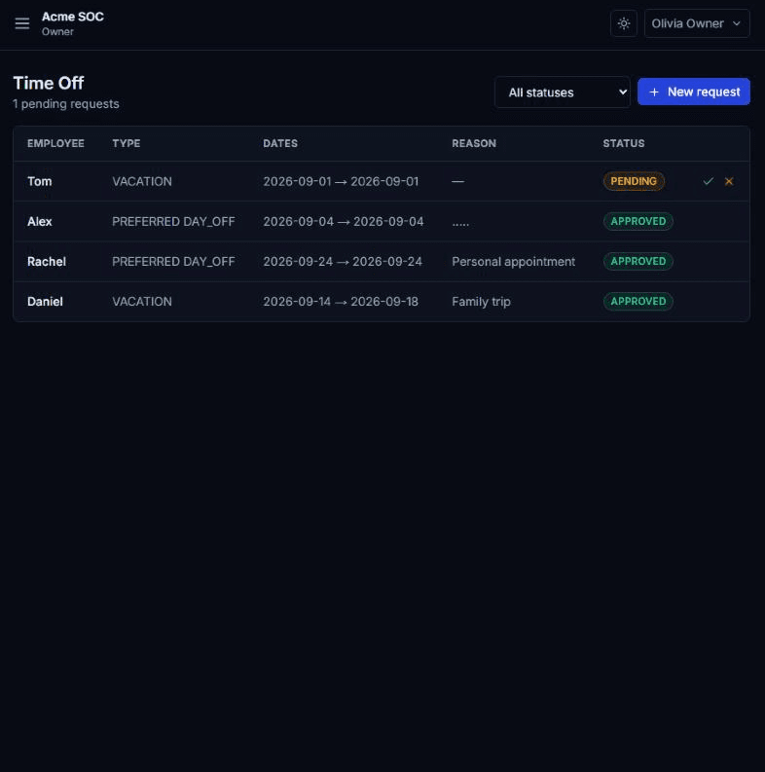Select the 1 pending requests subtitle
Viewport: 765px width, 772px height.
pyautogui.click(x=66, y=104)
